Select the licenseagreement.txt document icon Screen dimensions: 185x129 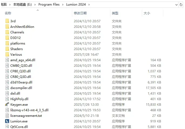[7, 115]
